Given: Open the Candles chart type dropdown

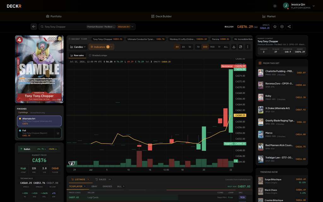Looking at the screenshot, I should (x=78, y=47).
